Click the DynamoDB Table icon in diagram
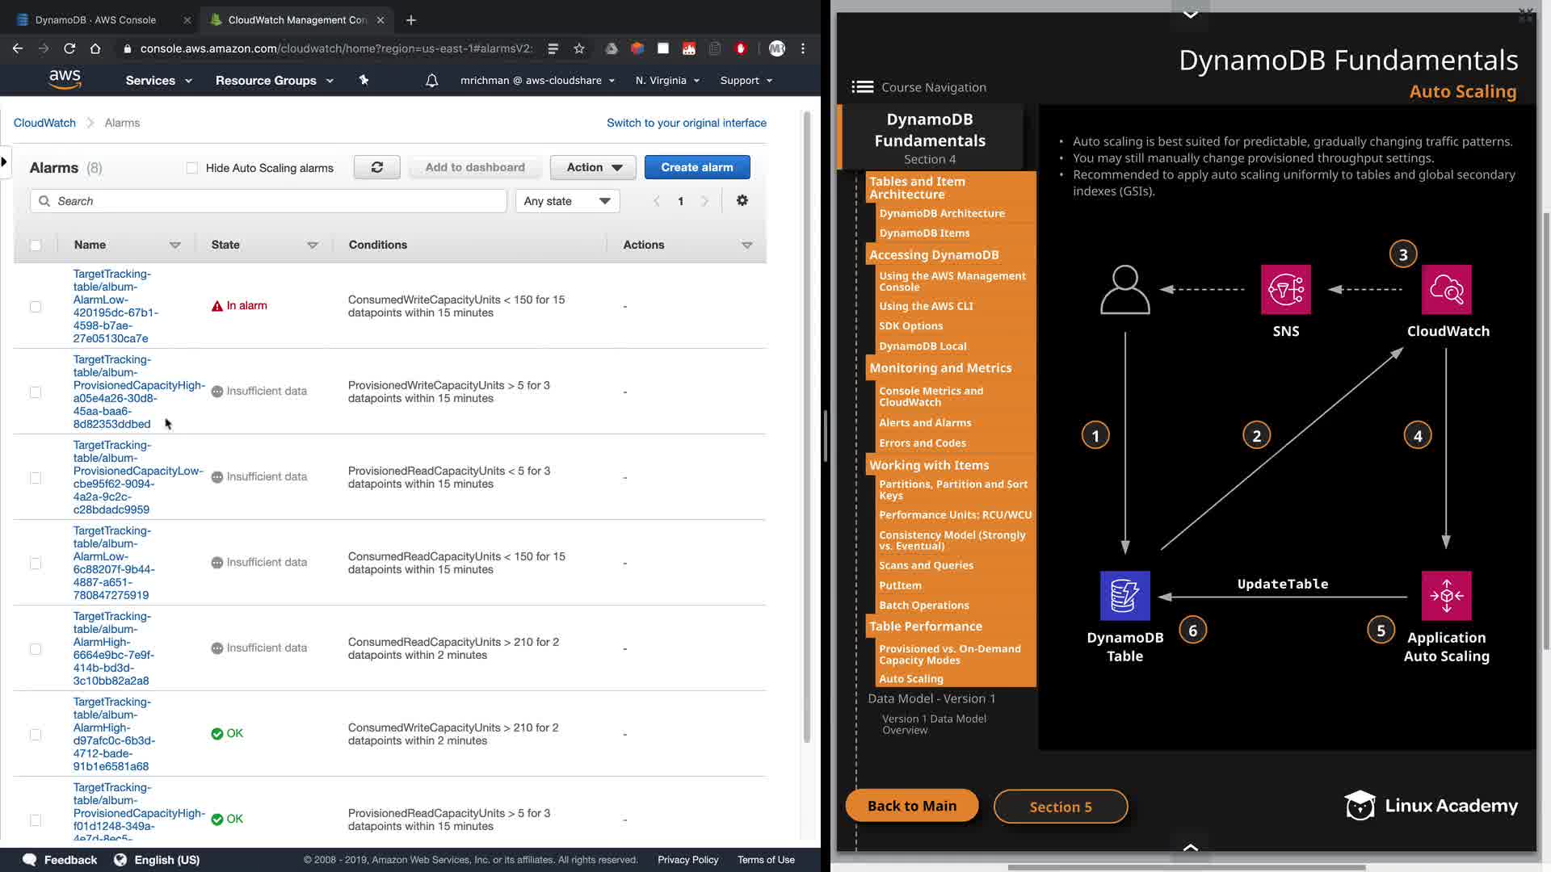This screenshot has height=872, width=1551. pyautogui.click(x=1124, y=596)
